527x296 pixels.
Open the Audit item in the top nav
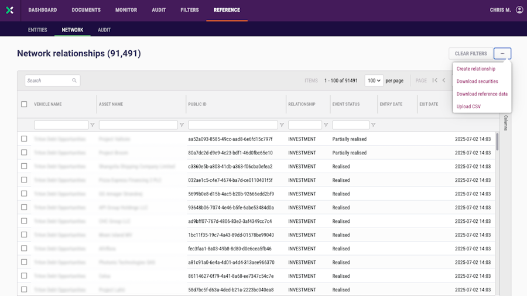tap(159, 10)
